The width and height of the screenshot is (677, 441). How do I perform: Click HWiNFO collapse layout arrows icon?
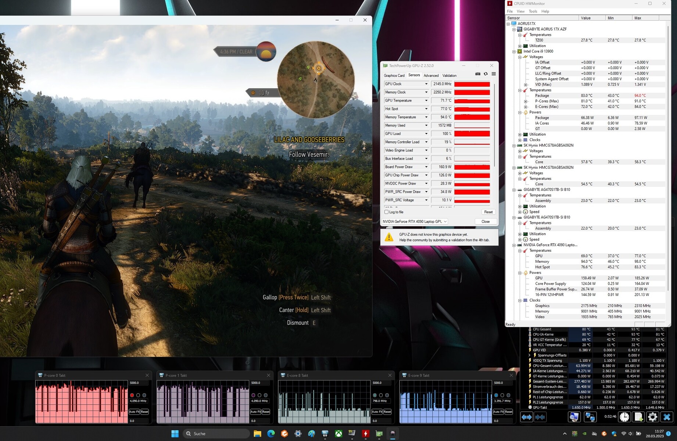click(x=540, y=417)
